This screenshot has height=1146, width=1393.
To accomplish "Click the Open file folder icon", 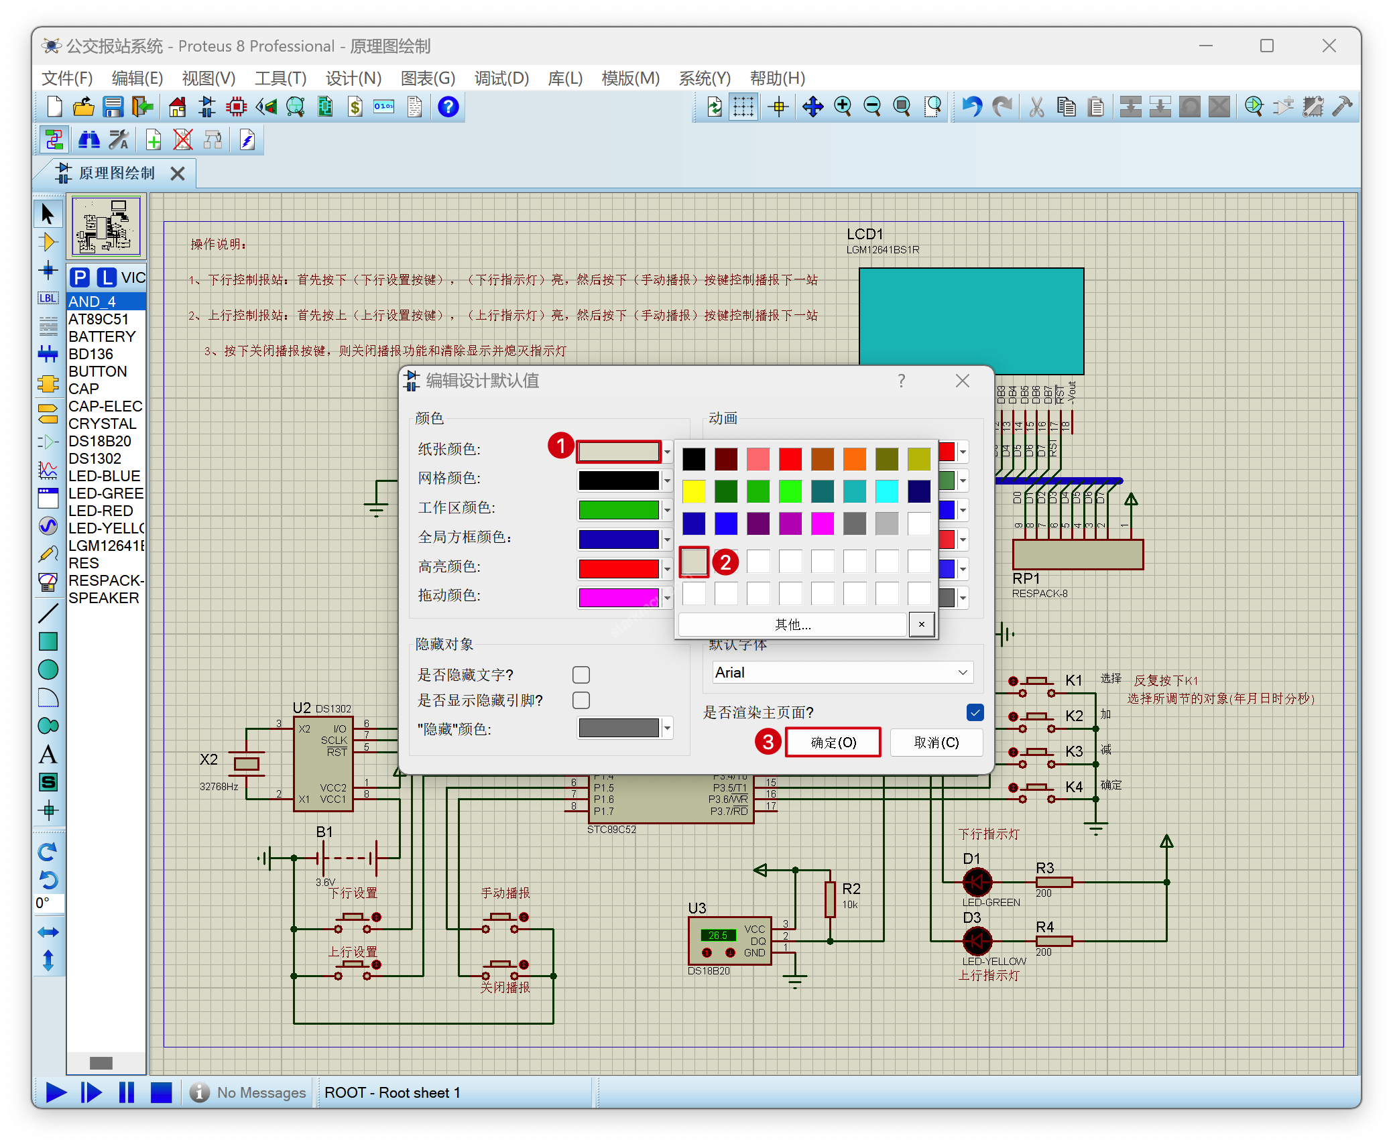I will pyautogui.click(x=83, y=107).
